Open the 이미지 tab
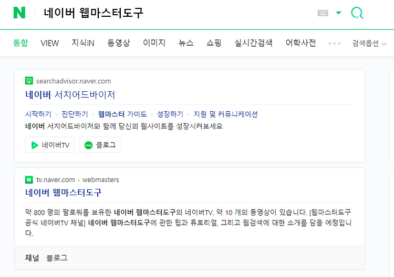This screenshot has height=277, width=394. pyautogui.click(x=154, y=43)
